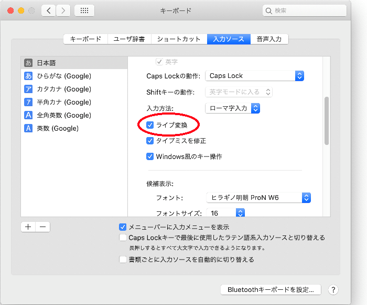Click the forward navigation arrow

click(63, 10)
